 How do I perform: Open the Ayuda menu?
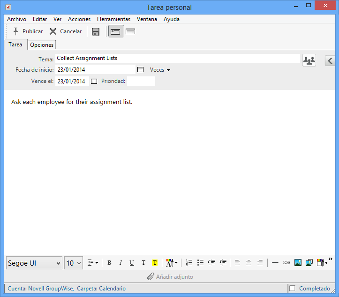click(172, 19)
